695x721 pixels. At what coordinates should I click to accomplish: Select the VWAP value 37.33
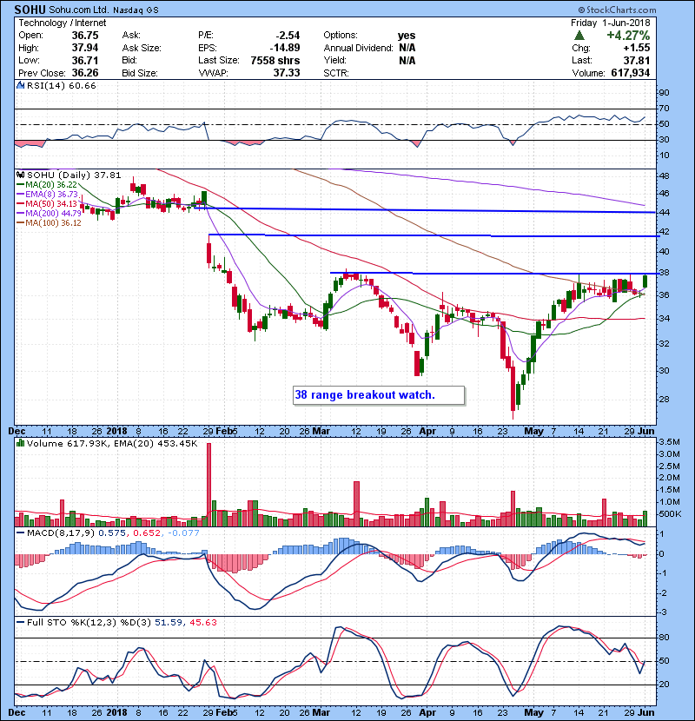click(287, 73)
